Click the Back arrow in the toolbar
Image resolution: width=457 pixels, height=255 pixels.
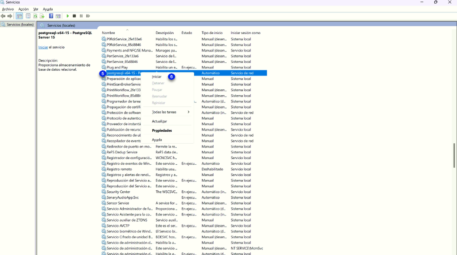click(x=3, y=16)
